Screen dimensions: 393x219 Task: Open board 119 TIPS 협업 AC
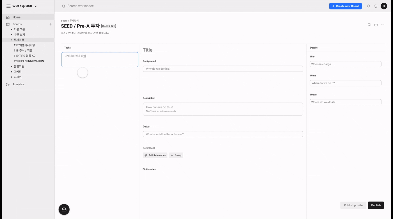click(x=25, y=56)
